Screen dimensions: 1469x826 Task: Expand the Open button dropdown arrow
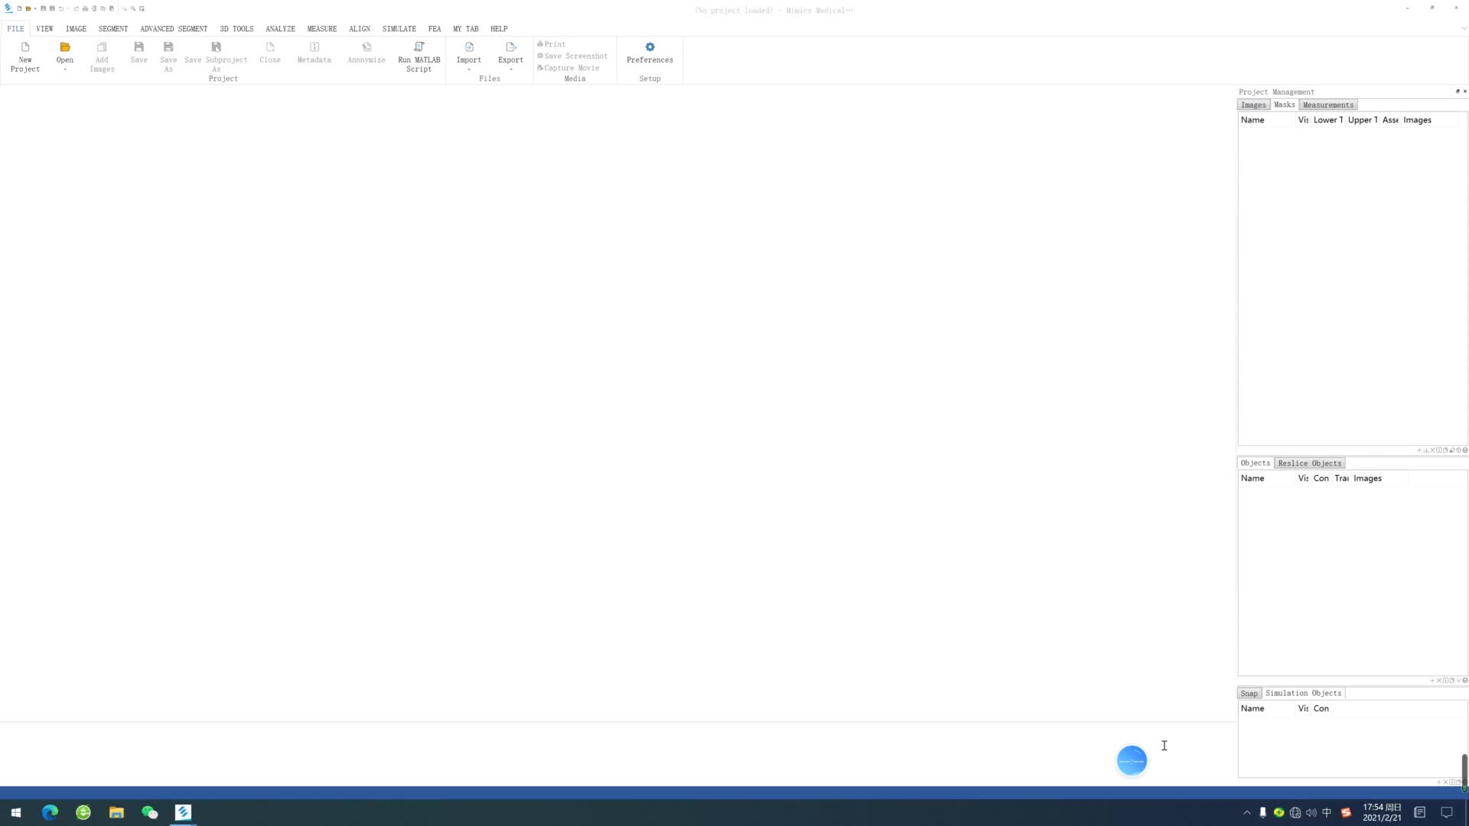pyautogui.click(x=65, y=70)
